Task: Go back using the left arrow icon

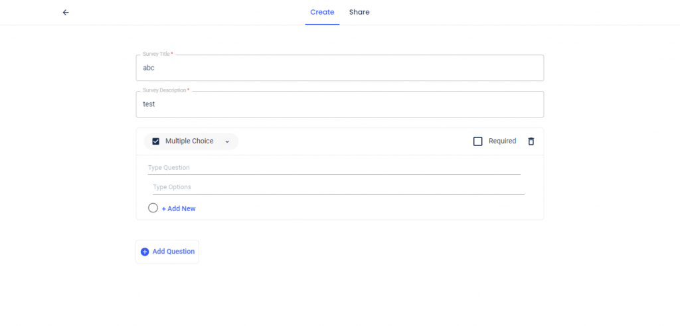Action: coord(66,12)
